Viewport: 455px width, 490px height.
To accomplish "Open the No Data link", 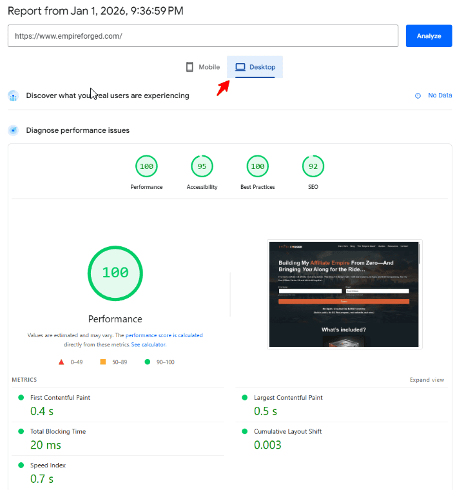I will coord(440,95).
